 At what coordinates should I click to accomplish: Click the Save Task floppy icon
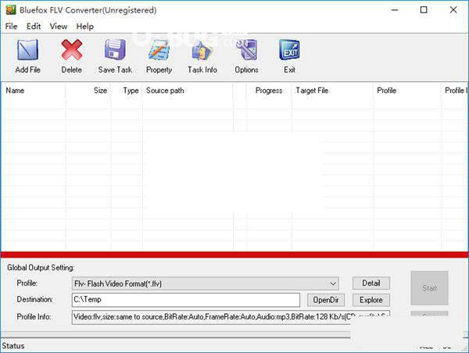[x=115, y=50]
